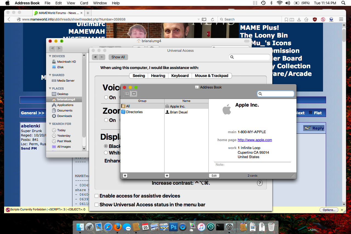Open Messages from the Dock

(127, 227)
